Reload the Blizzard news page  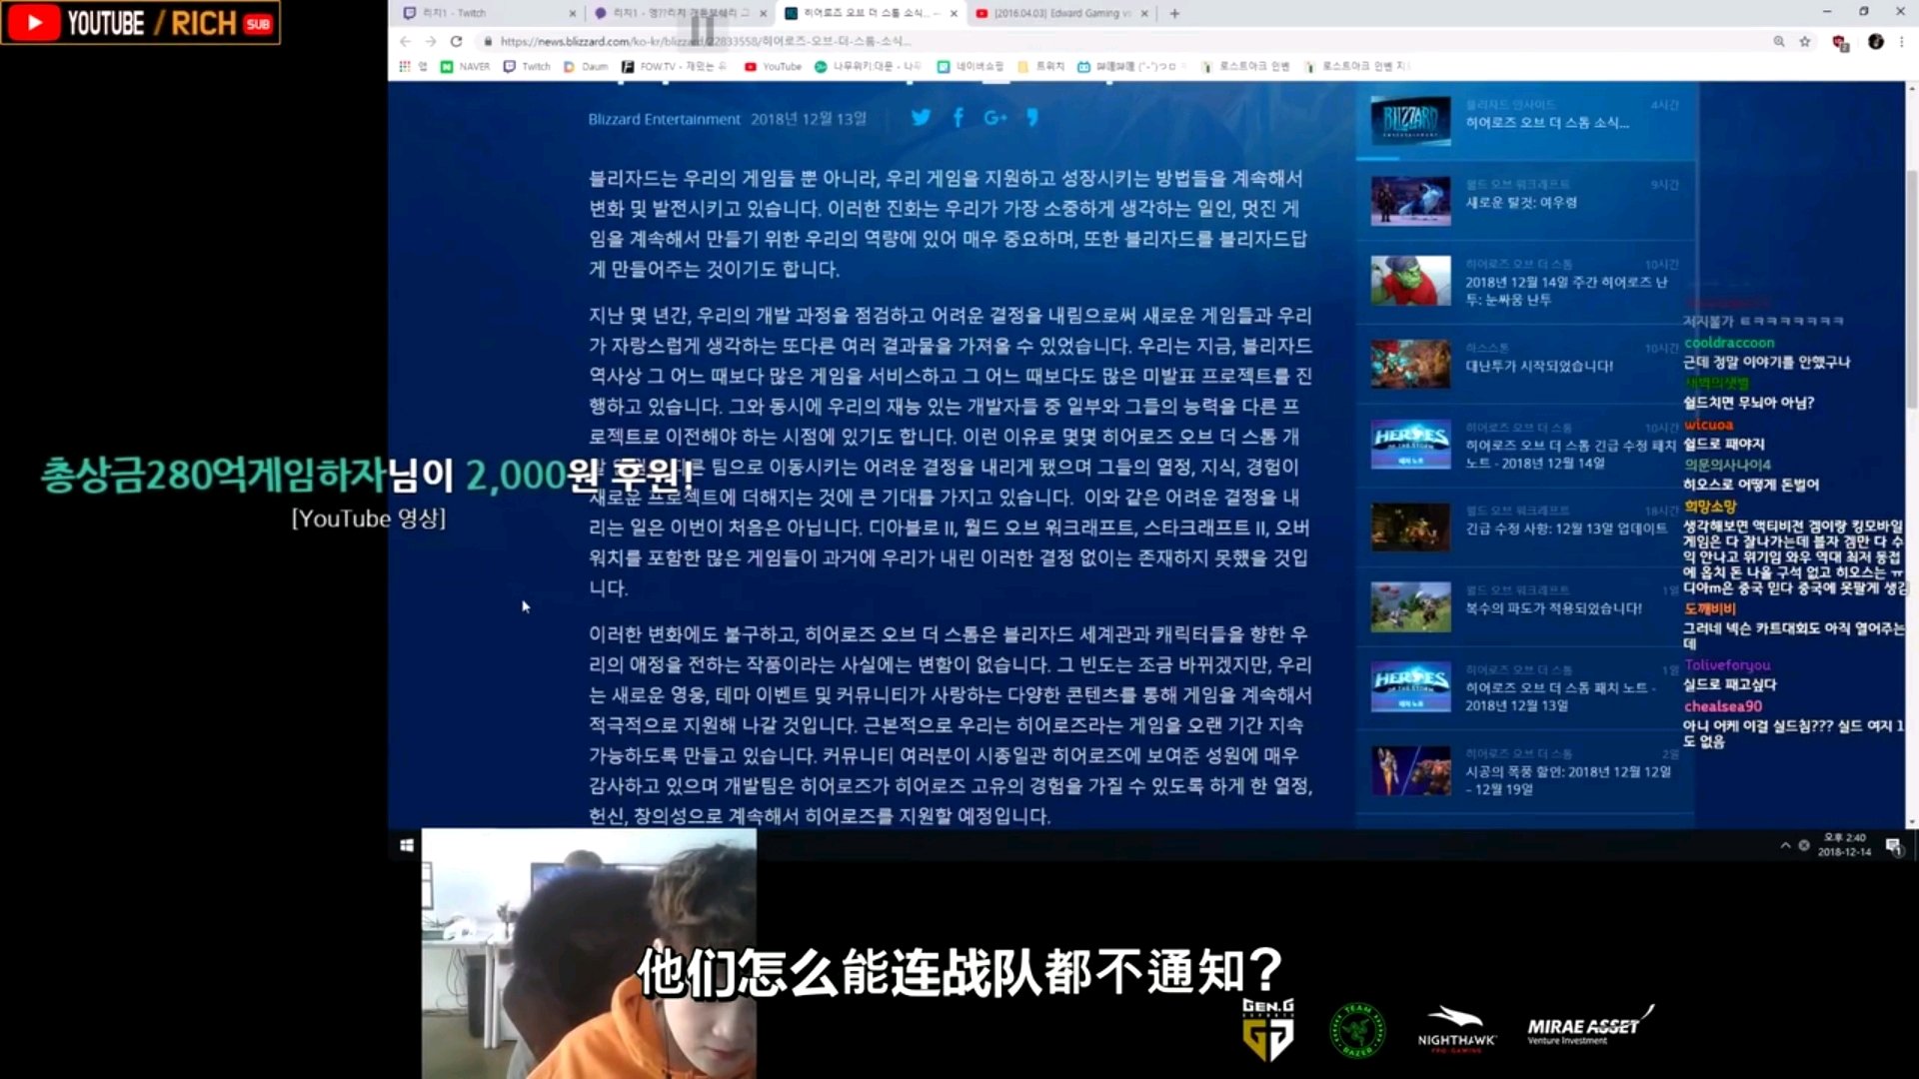coord(457,41)
